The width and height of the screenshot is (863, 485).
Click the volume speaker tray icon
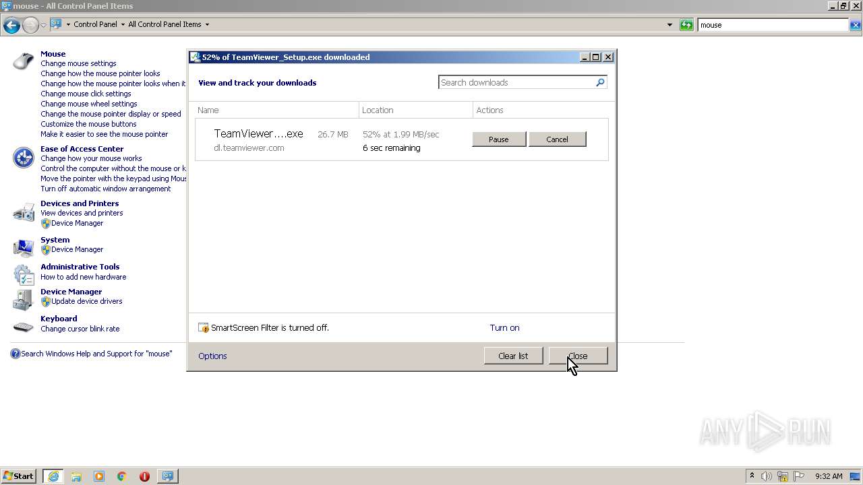coord(767,476)
